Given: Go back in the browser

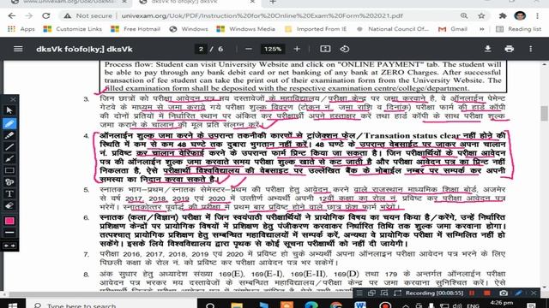Looking at the screenshot, I should [x=11, y=15].
